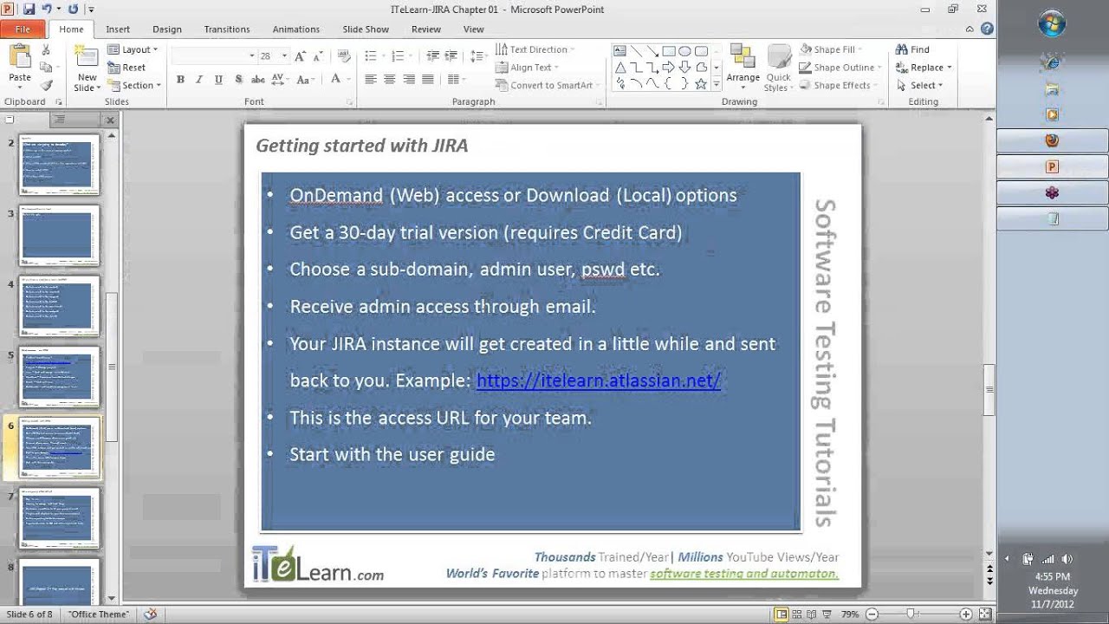Image resolution: width=1109 pixels, height=624 pixels.
Task: Click the Font Color icon
Action: point(335,79)
